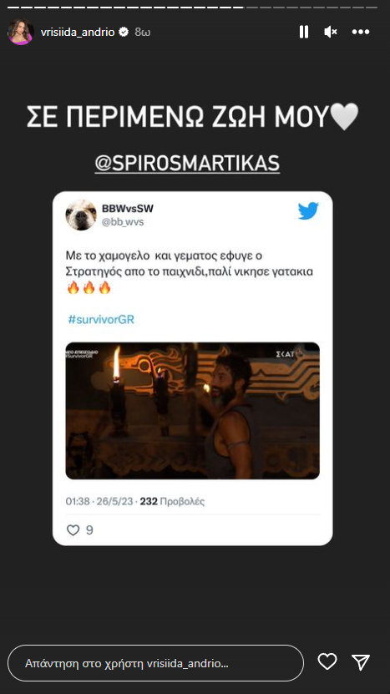Image resolution: width=390 pixels, height=694 pixels.
Task: Click the tweet heart icon with 9 likes
Action: coord(73,529)
